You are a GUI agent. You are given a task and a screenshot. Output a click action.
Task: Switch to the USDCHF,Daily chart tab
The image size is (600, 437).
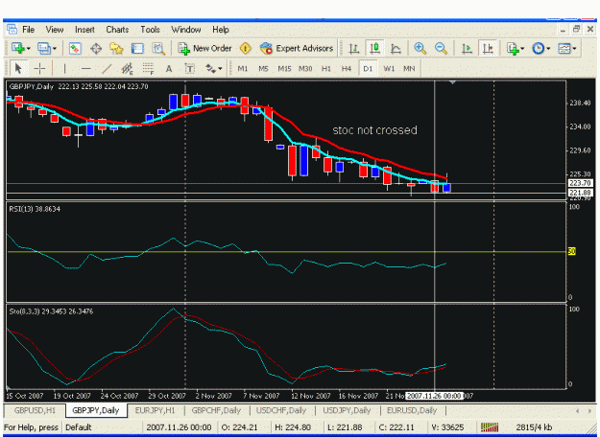[281, 410]
